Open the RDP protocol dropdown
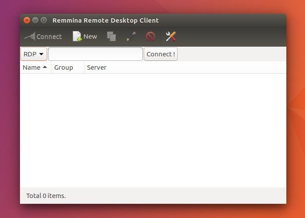 (x=34, y=54)
